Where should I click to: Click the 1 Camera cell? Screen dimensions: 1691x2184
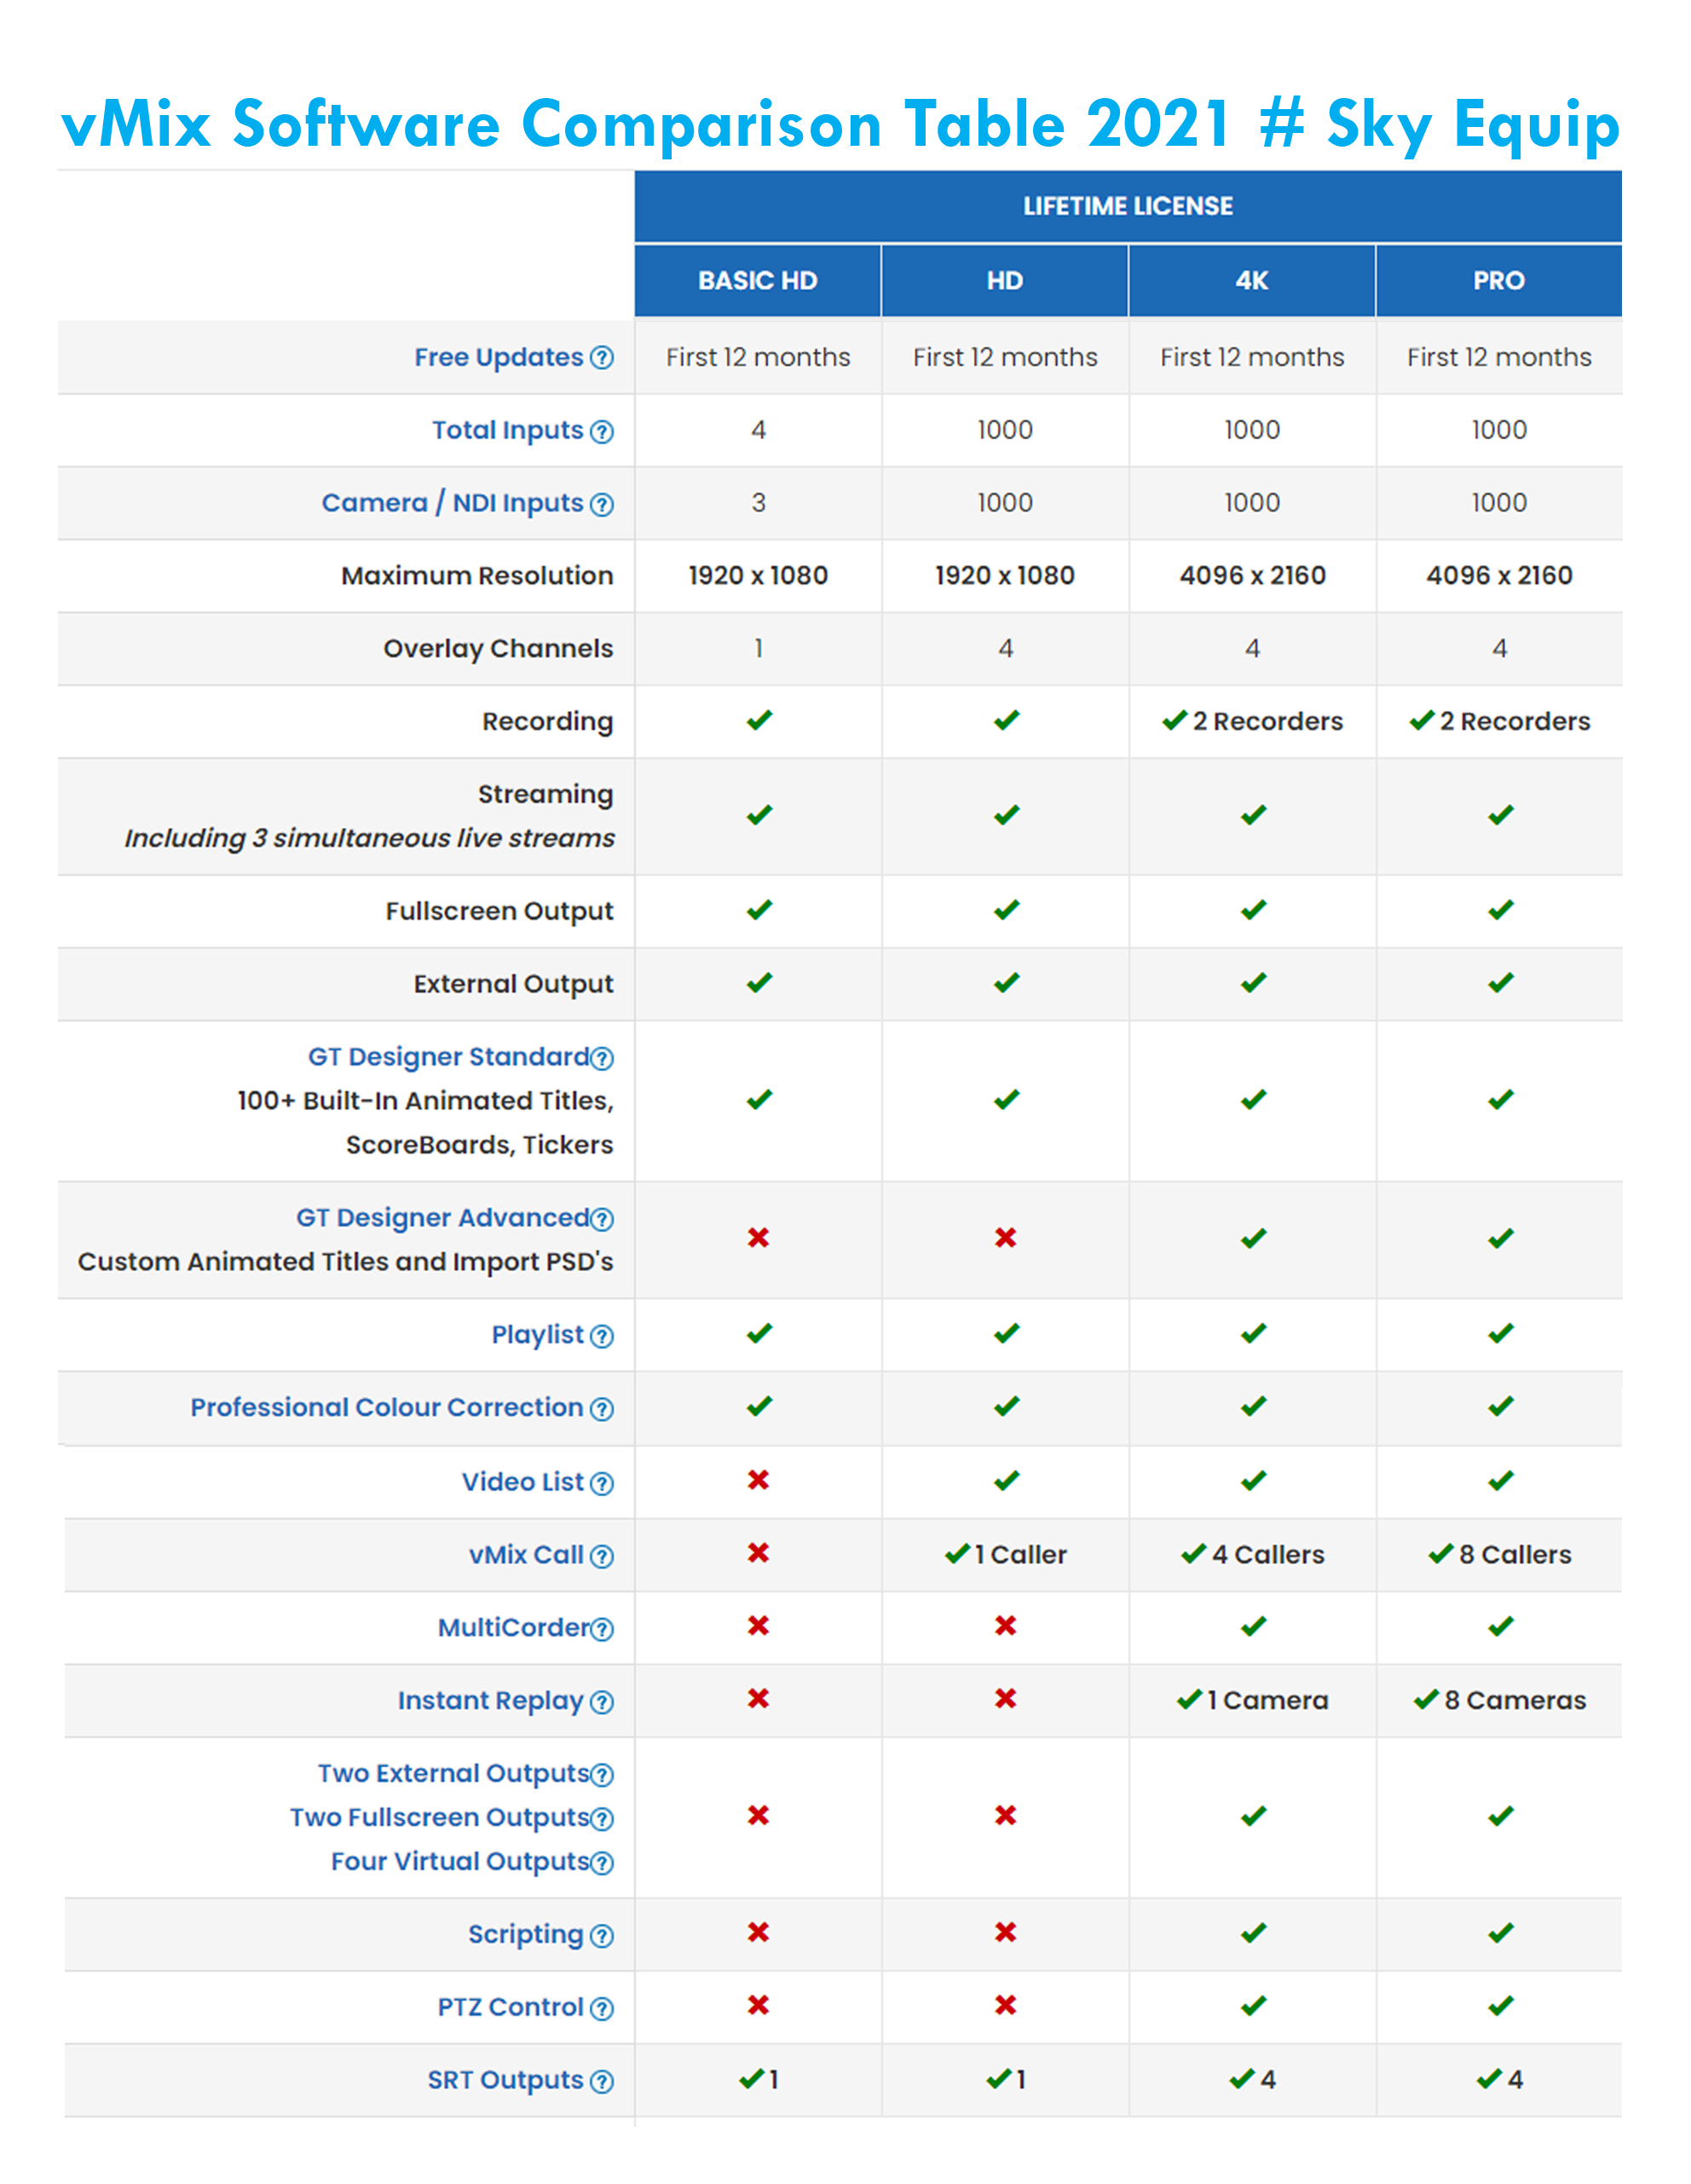click(1252, 1701)
